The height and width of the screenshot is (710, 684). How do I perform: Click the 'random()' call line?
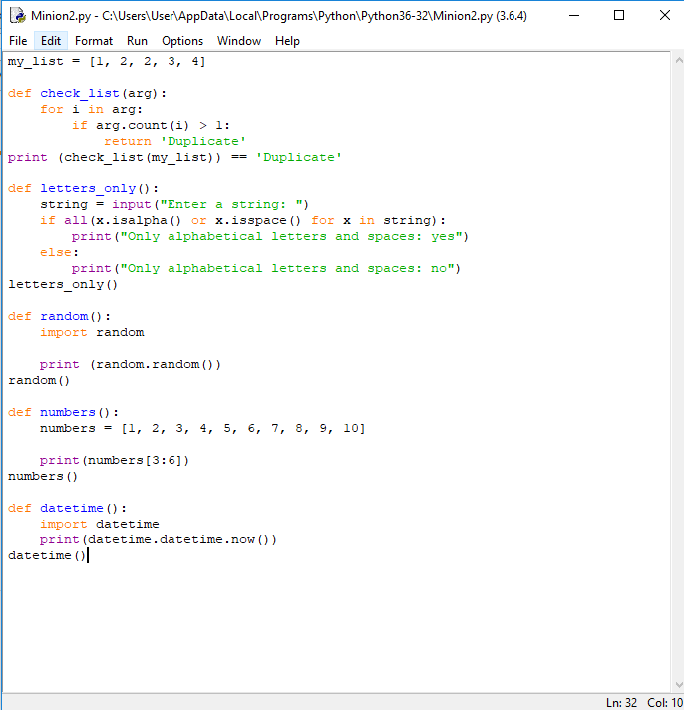coord(39,380)
